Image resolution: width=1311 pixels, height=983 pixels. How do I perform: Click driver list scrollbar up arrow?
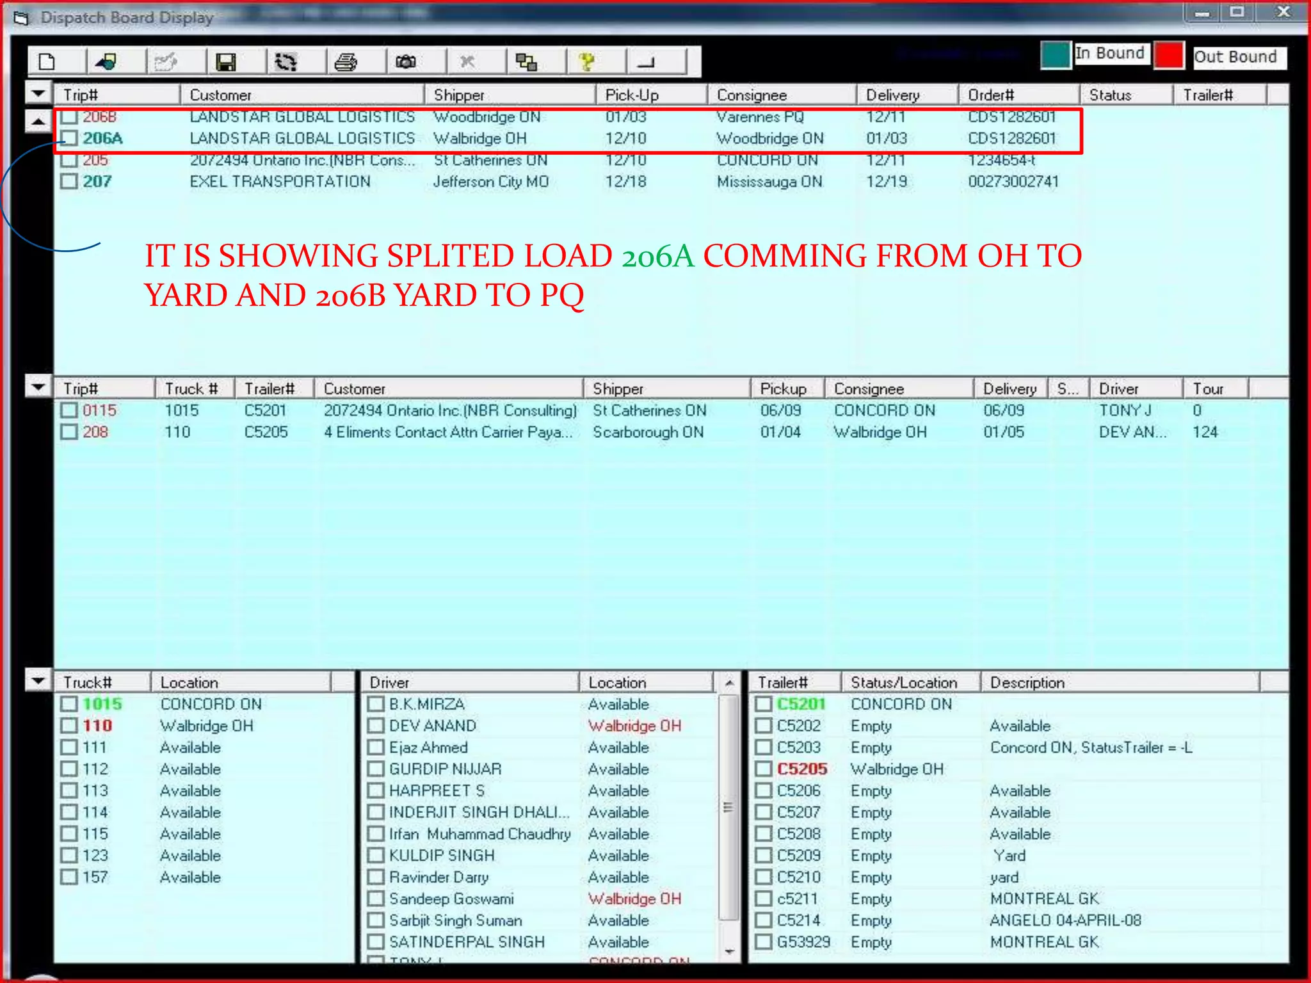tap(728, 683)
